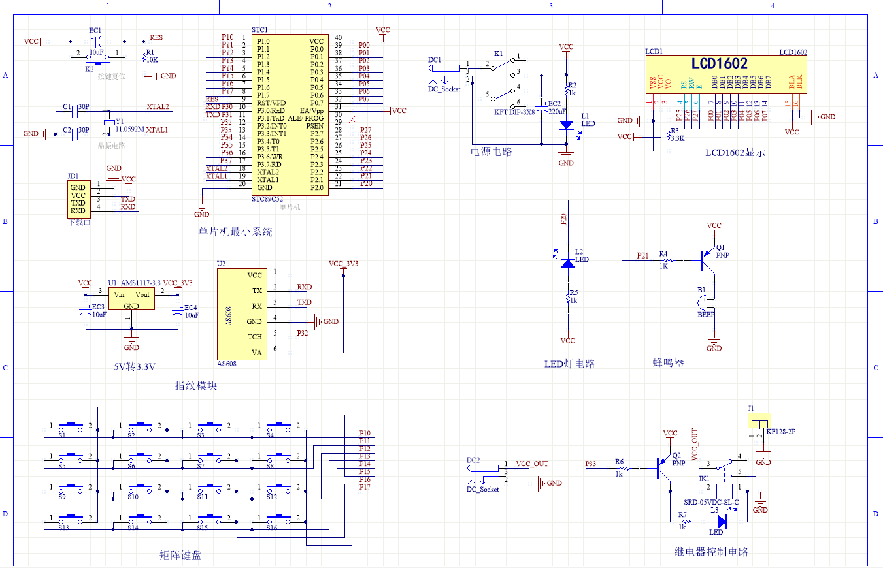Select the JD1 download header
The width and height of the screenshot is (883, 568).
click(78, 199)
